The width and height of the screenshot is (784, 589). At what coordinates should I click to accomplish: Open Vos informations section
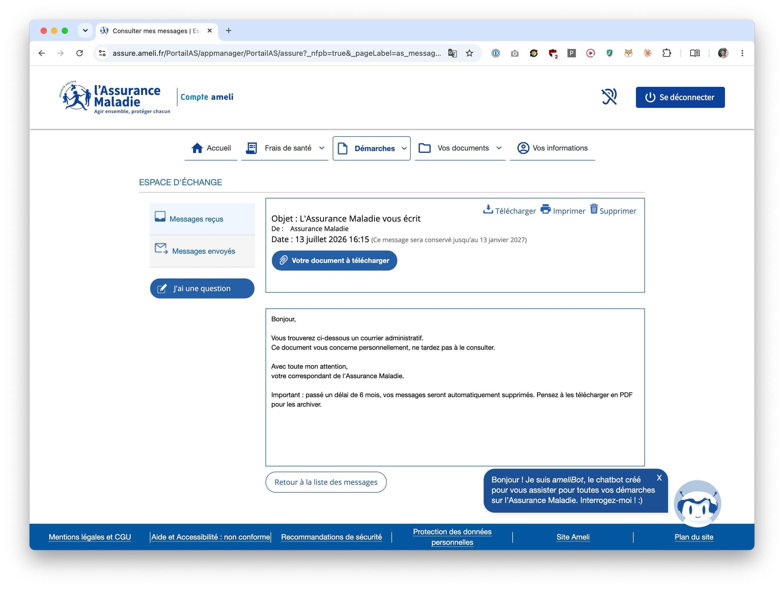click(552, 148)
